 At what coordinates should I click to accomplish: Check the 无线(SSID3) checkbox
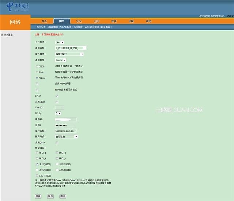[37, 170]
